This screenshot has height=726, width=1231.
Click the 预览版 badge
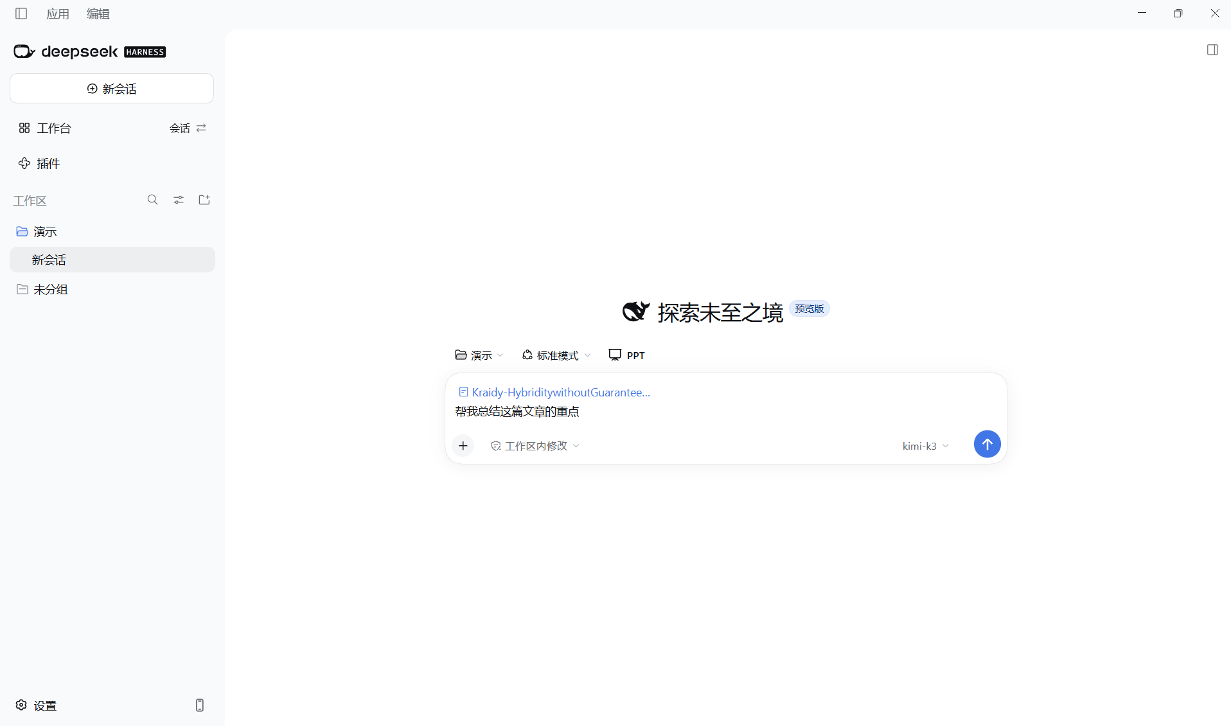[x=809, y=309]
